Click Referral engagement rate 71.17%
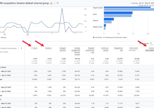This screenshot has height=108, width=154. pos(120,103)
